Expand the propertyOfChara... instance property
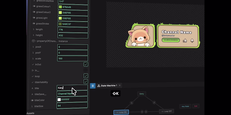This screenshot has height=115, width=231. coord(36,41)
